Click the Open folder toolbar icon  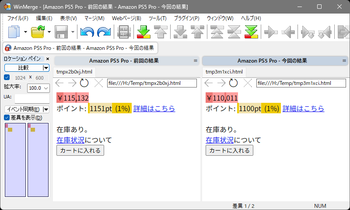(x=38, y=31)
